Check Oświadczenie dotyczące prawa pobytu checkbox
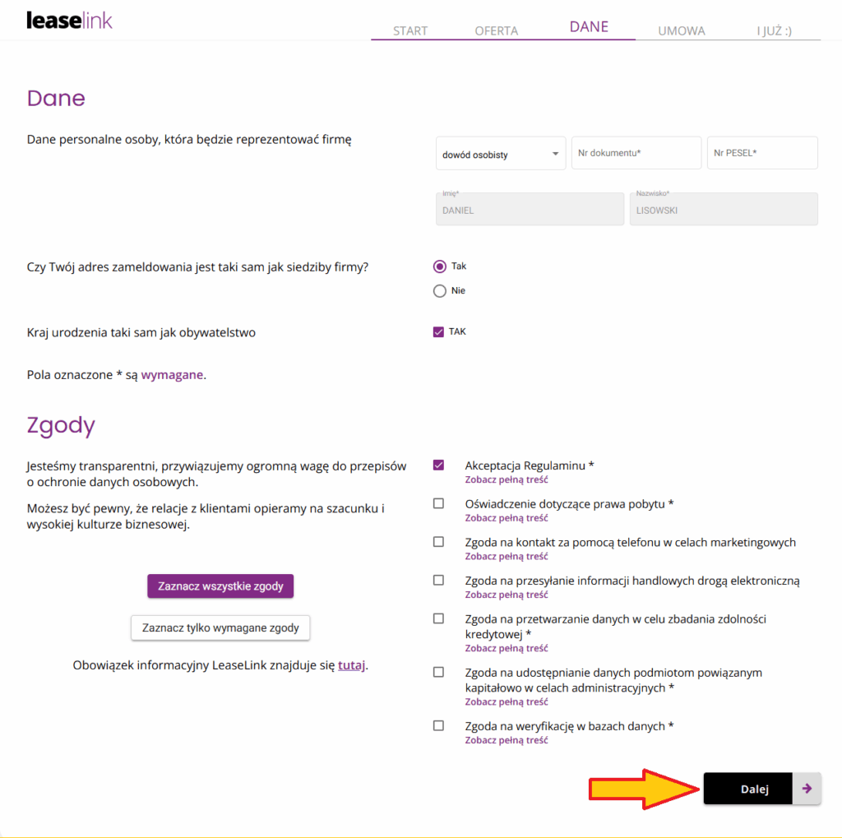Viewport: 842px width, 838px height. 439,503
